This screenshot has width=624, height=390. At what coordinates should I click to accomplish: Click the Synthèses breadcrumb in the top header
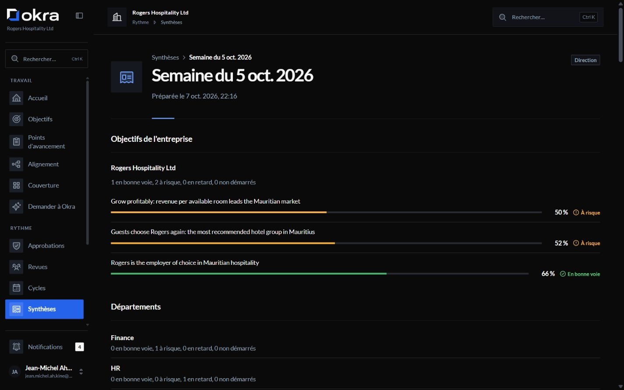pos(171,22)
